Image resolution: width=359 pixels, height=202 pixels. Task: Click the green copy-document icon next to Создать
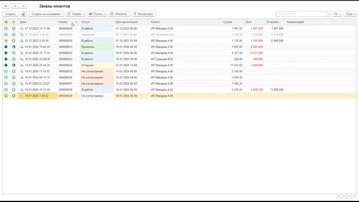coord(24,14)
